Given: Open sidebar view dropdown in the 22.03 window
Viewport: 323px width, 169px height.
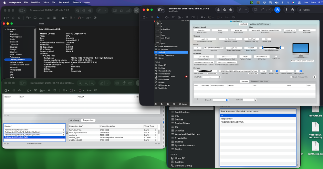Looking at the screenshot, I should point(23,83).
